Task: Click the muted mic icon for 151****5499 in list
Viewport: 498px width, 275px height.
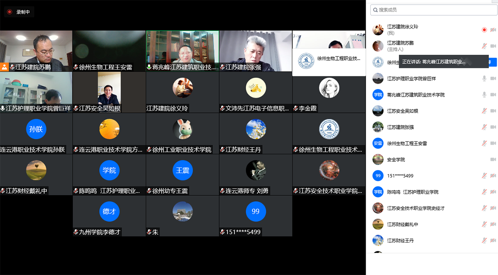Action: point(484,176)
